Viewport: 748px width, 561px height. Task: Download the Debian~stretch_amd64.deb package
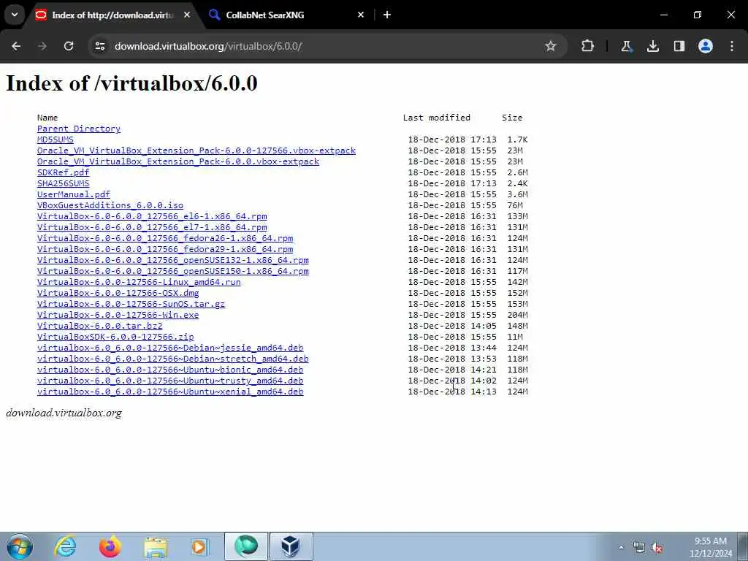tap(173, 359)
